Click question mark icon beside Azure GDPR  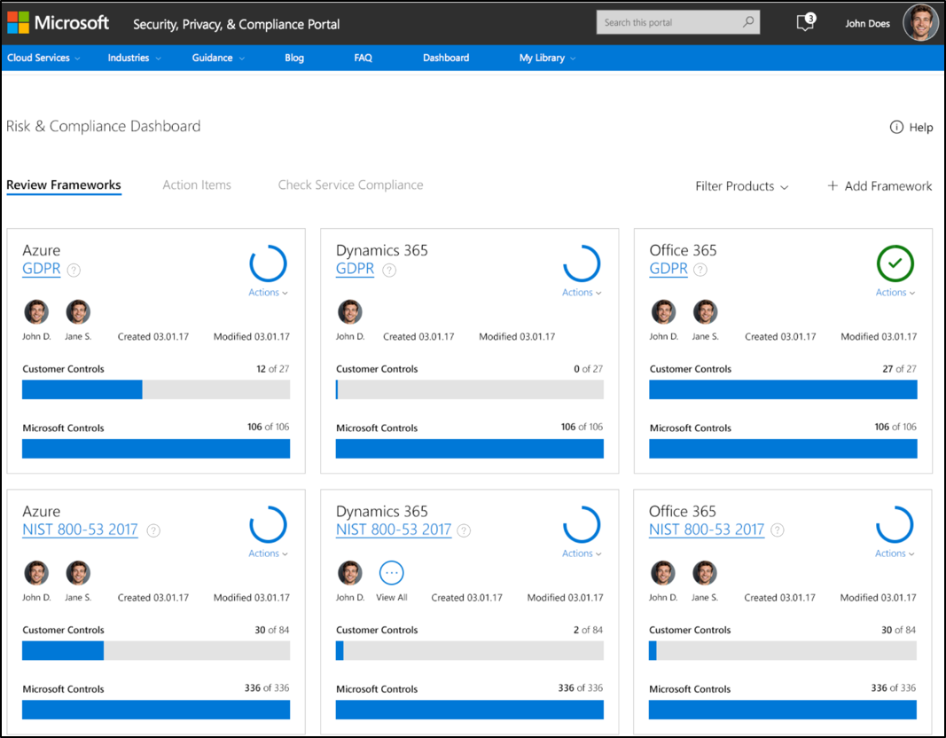(74, 271)
